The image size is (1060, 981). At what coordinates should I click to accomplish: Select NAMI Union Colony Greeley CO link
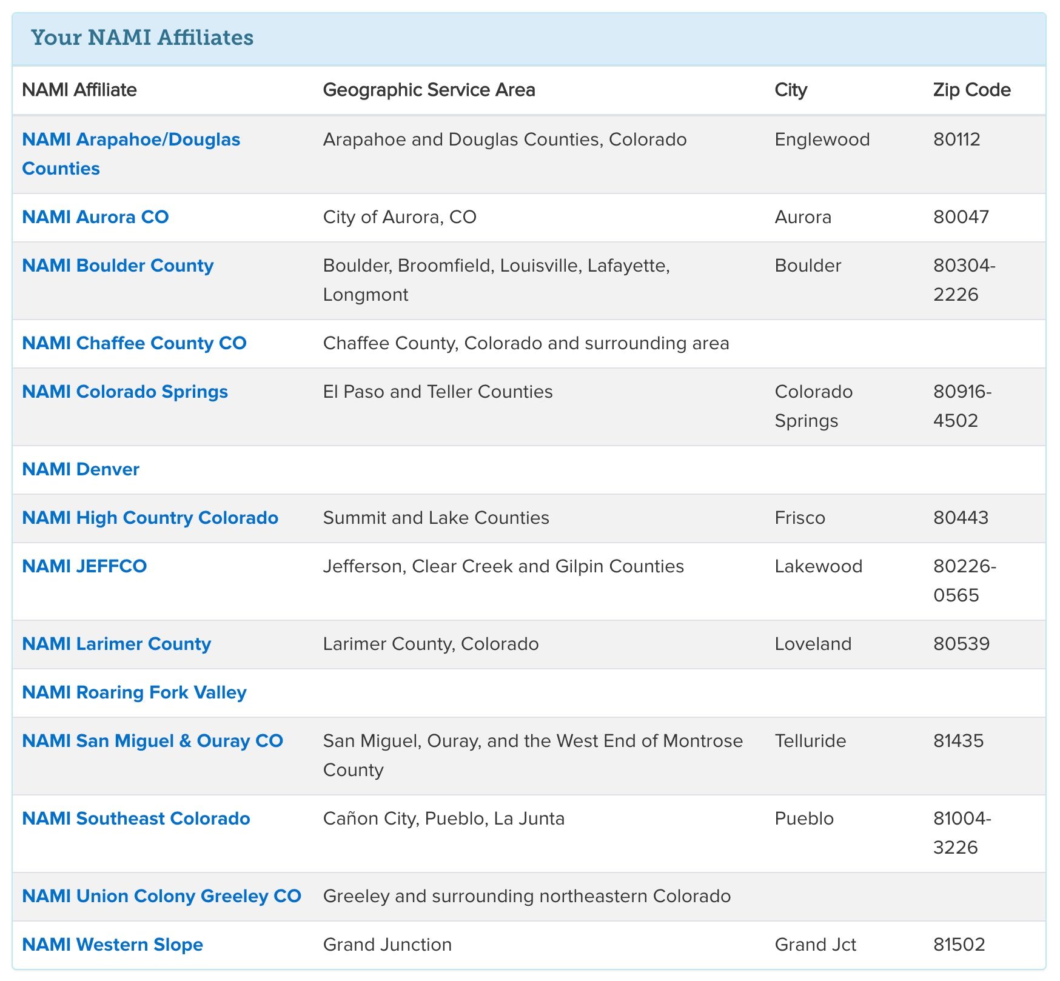coord(161,896)
